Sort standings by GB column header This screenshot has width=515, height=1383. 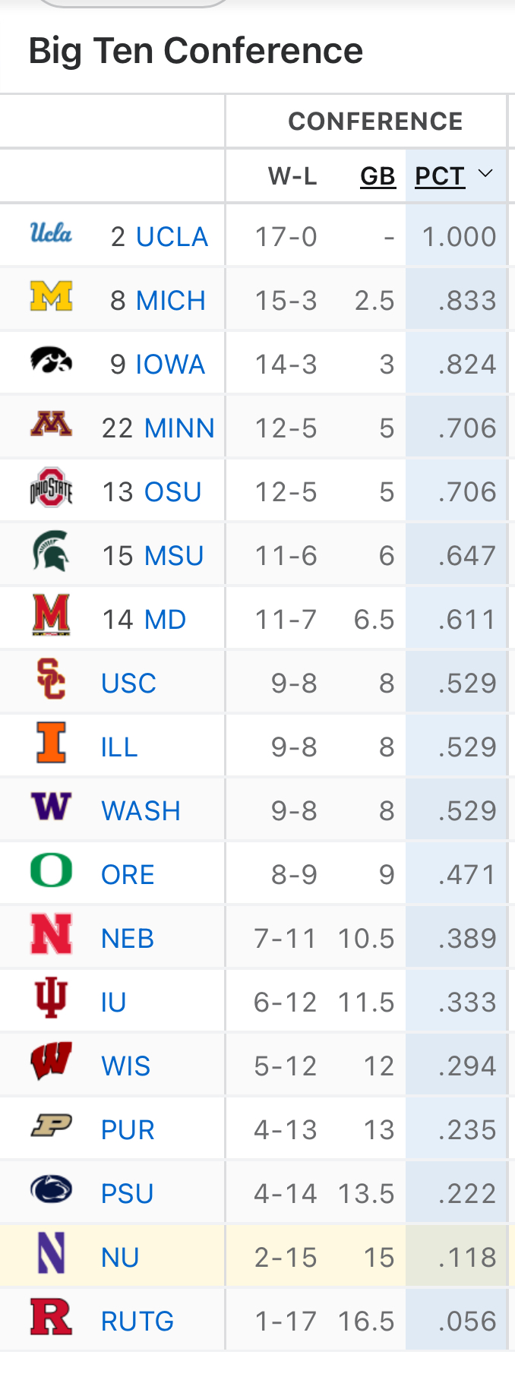(378, 176)
